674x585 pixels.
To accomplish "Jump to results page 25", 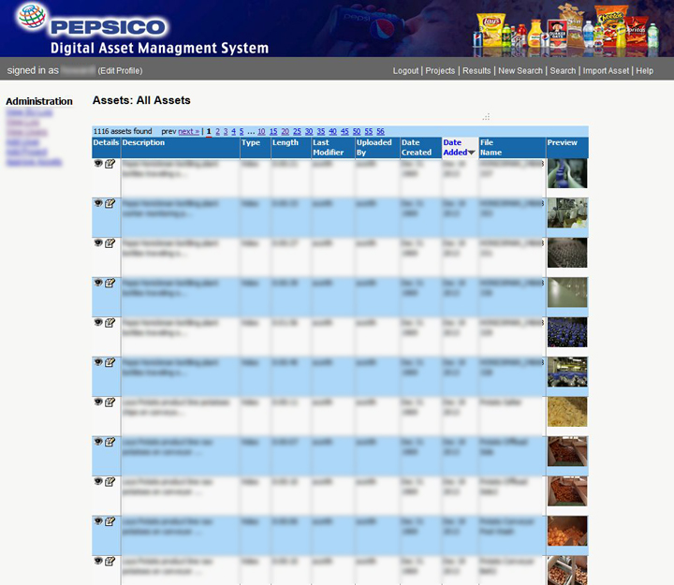I will (297, 132).
